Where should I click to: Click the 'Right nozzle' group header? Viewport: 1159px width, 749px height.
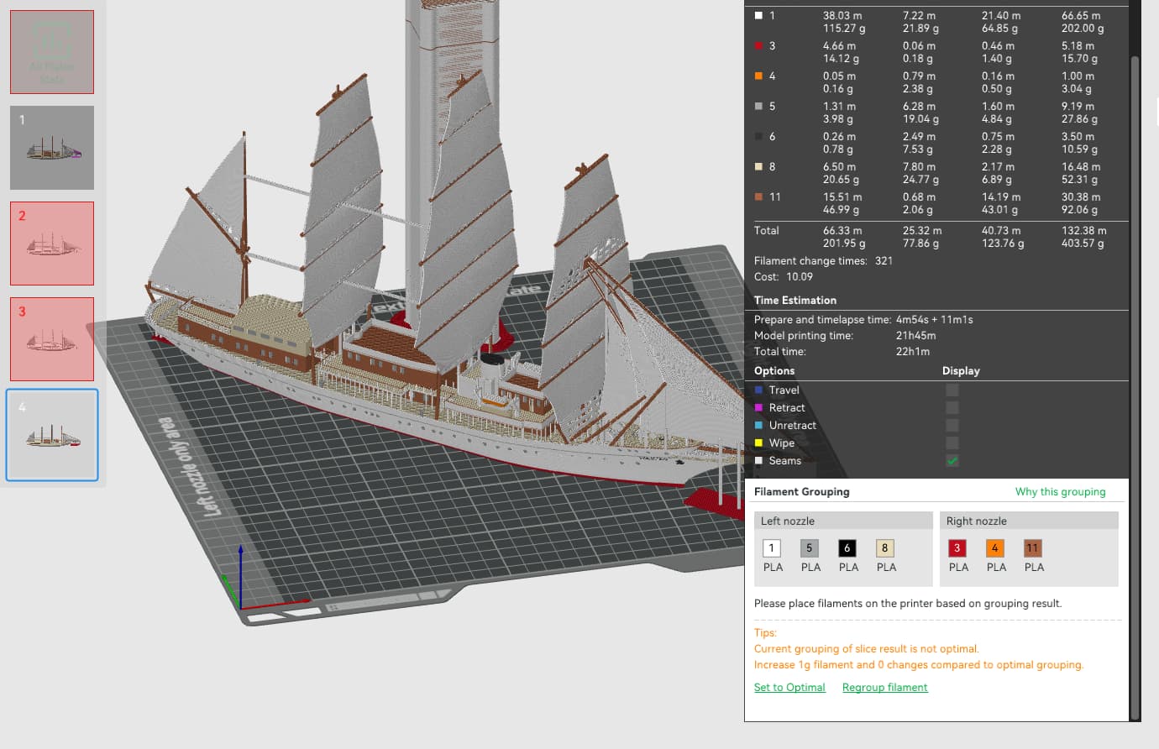pos(1029,521)
